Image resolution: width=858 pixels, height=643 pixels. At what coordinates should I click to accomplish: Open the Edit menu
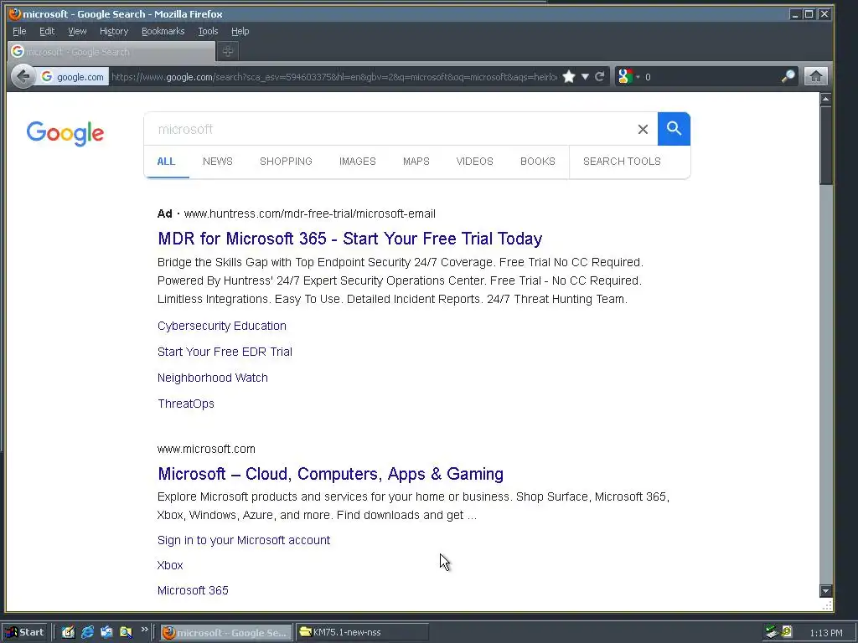click(47, 31)
